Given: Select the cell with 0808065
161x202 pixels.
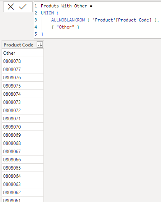Looking at the screenshot, I should click(23, 168).
